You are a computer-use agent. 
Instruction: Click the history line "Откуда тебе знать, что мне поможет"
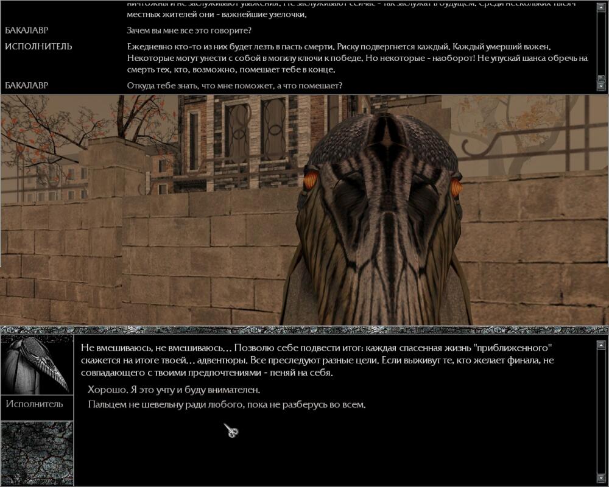coord(234,86)
